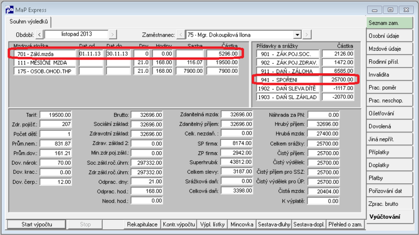
Task: Click the listopad 2013 period field
Action: click(x=76, y=34)
